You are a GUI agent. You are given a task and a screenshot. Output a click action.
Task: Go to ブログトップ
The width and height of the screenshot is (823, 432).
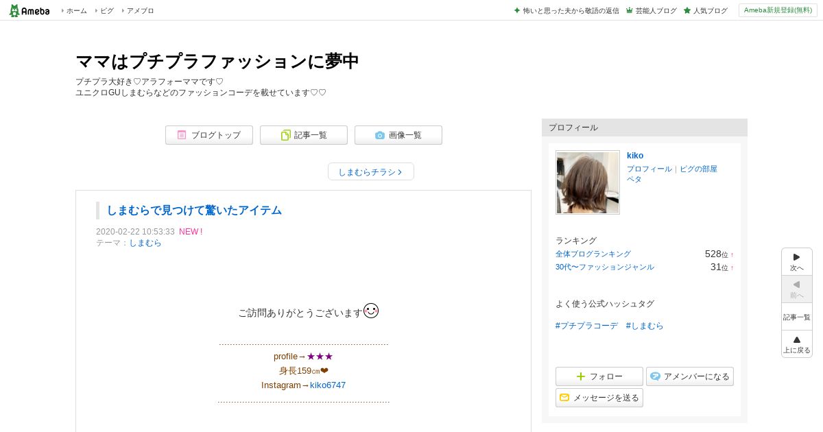pos(209,135)
